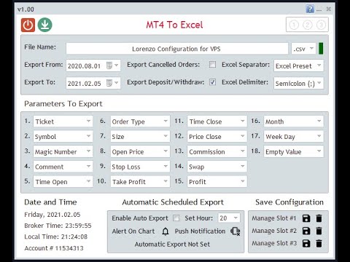Image resolution: width=350 pixels, height=262 pixels.
Task: Load configuration slot 3 circle icon
Action: click(321, 25)
